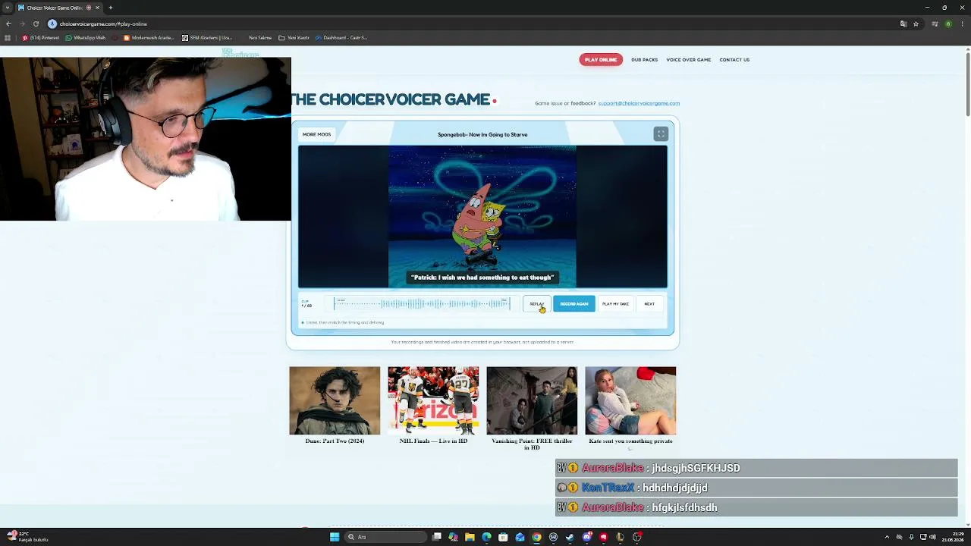Open the Contact Us menu item
Screen dimensions: 971x546
(x=734, y=60)
